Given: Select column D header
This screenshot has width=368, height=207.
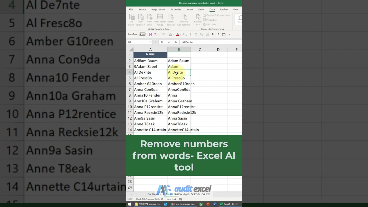Looking at the screenshot, I should tap(218, 50).
